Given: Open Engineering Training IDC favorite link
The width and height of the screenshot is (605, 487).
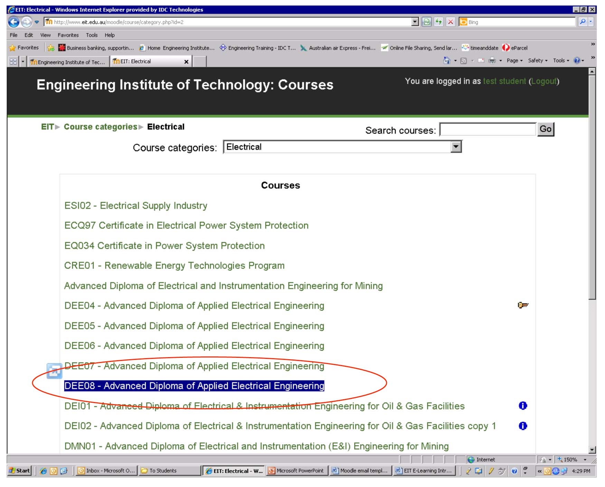Looking at the screenshot, I should click(x=258, y=48).
